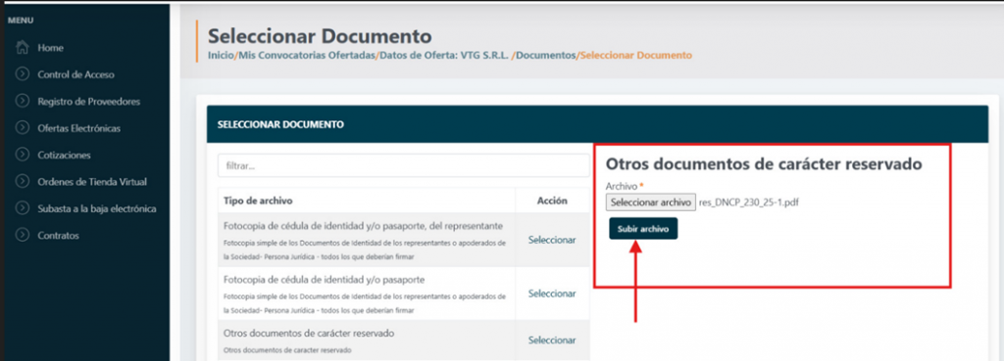The height and width of the screenshot is (361, 1004).
Task: Click Archivo field label
Action: [621, 186]
